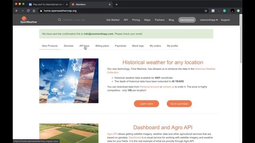255x143 pixels.
Task: Open the green Grammarly extension icon
Action: coord(225,11)
